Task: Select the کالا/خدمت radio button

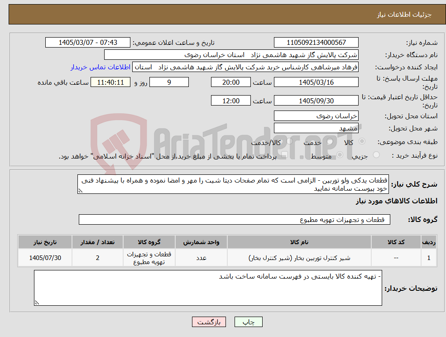Action: tap(289, 141)
